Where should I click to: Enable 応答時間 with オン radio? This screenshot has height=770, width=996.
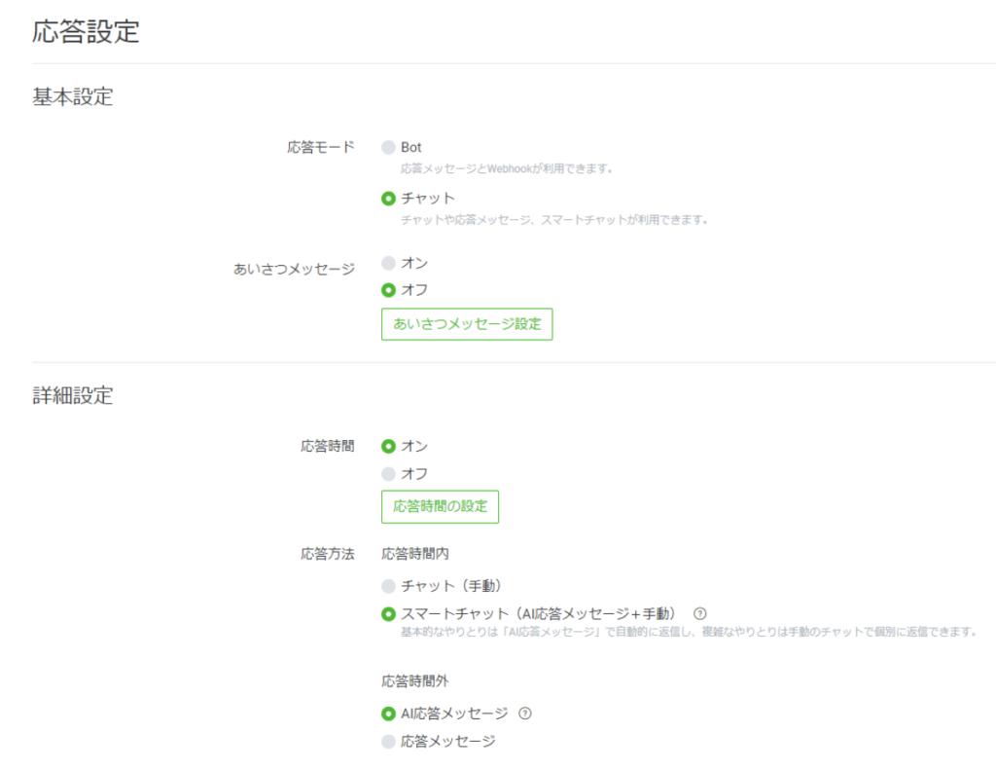(389, 446)
